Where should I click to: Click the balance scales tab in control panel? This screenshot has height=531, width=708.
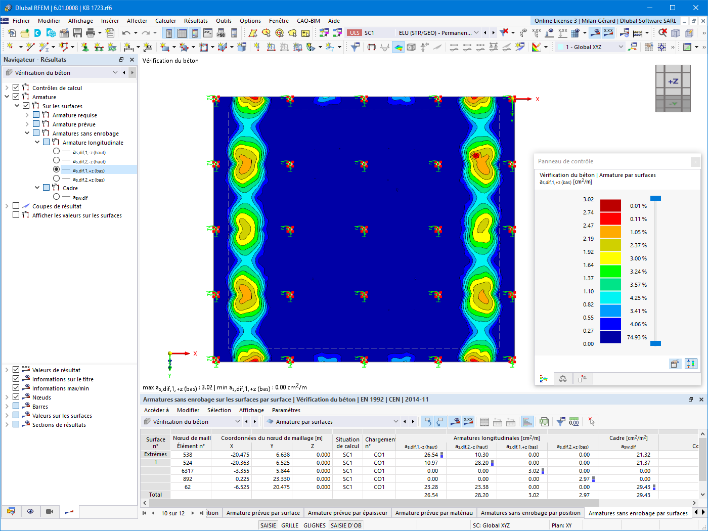563,379
